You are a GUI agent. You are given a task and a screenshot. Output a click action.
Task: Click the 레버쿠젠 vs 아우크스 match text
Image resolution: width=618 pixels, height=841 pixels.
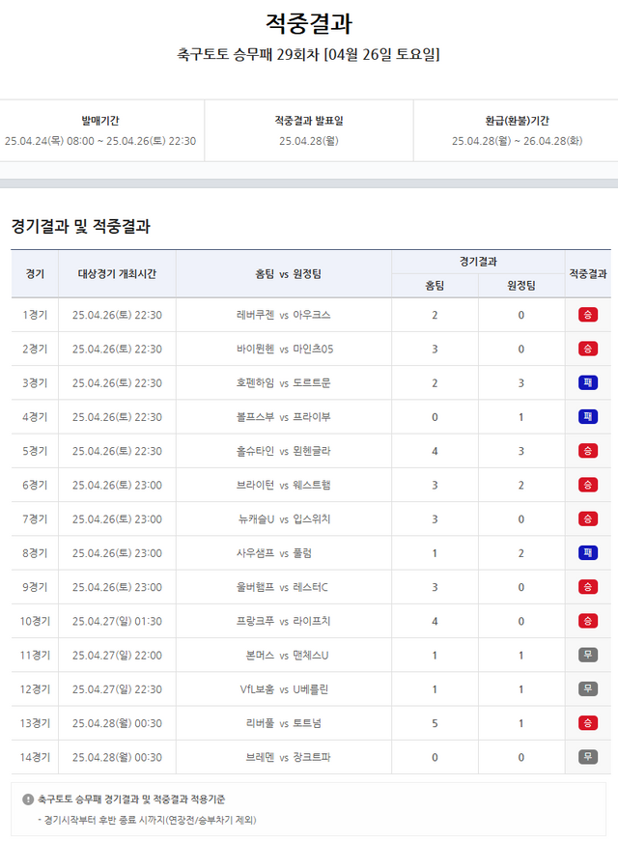(283, 315)
